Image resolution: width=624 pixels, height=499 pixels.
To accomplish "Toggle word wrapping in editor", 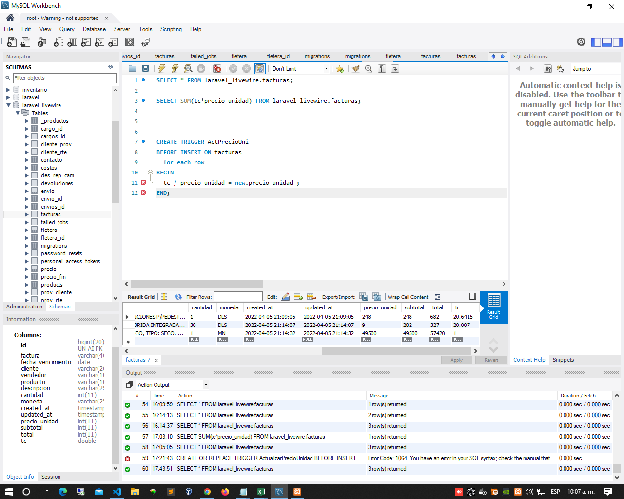I will tap(395, 69).
